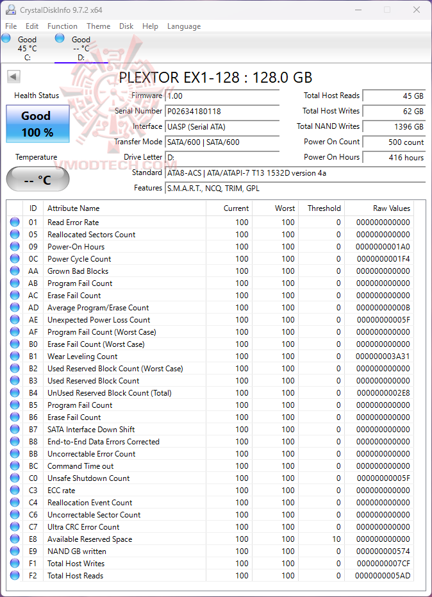432x597 pixels.
Task: Open the Theme menu
Action: point(99,26)
